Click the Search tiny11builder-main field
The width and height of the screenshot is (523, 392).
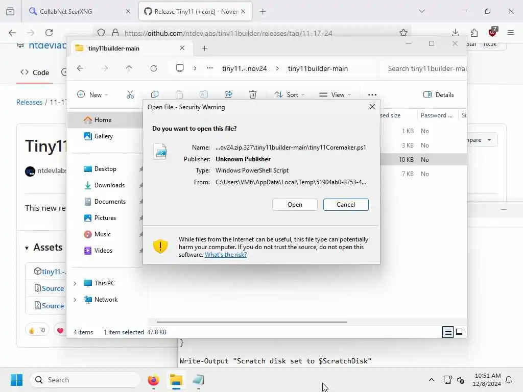coord(423,68)
